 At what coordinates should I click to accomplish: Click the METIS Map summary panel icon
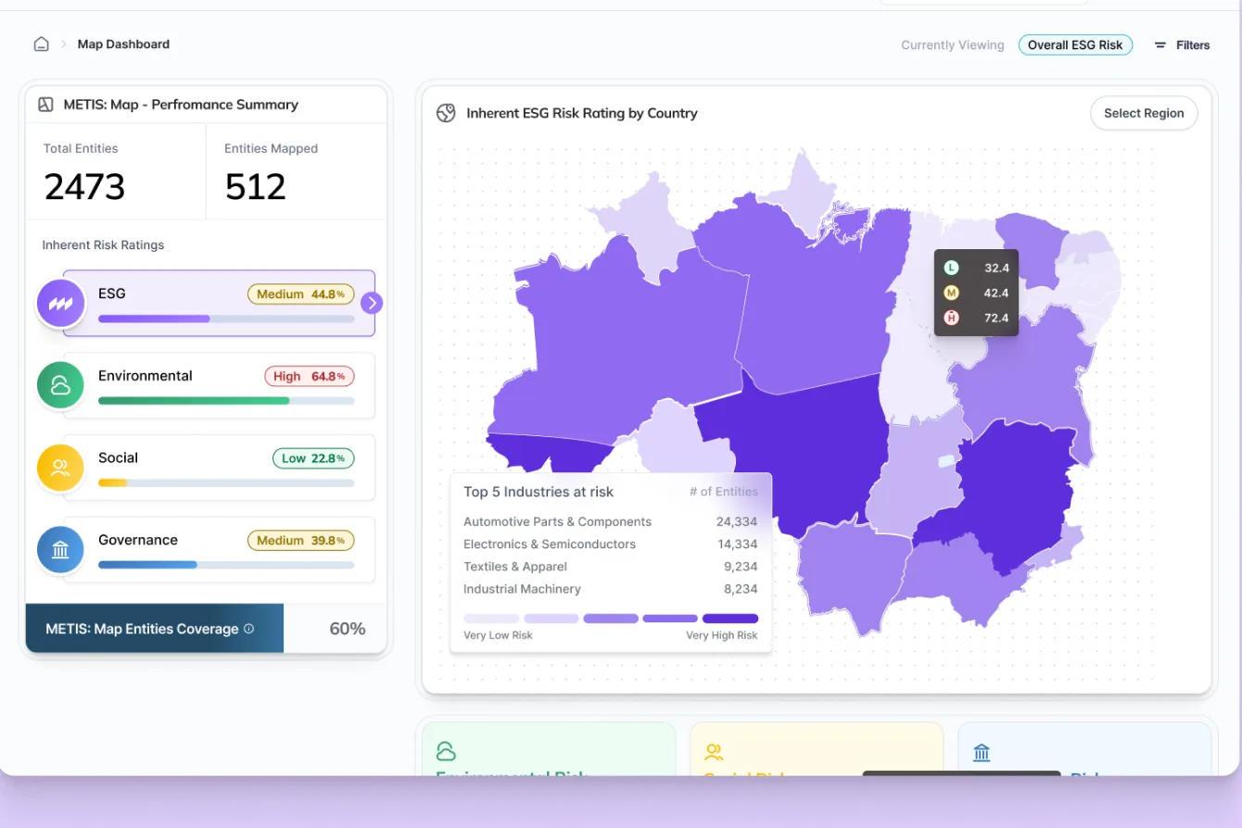point(45,105)
